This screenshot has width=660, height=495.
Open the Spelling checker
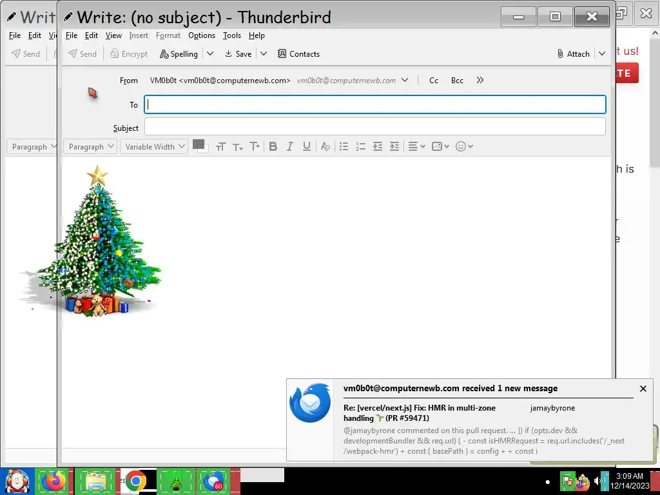pos(179,54)
